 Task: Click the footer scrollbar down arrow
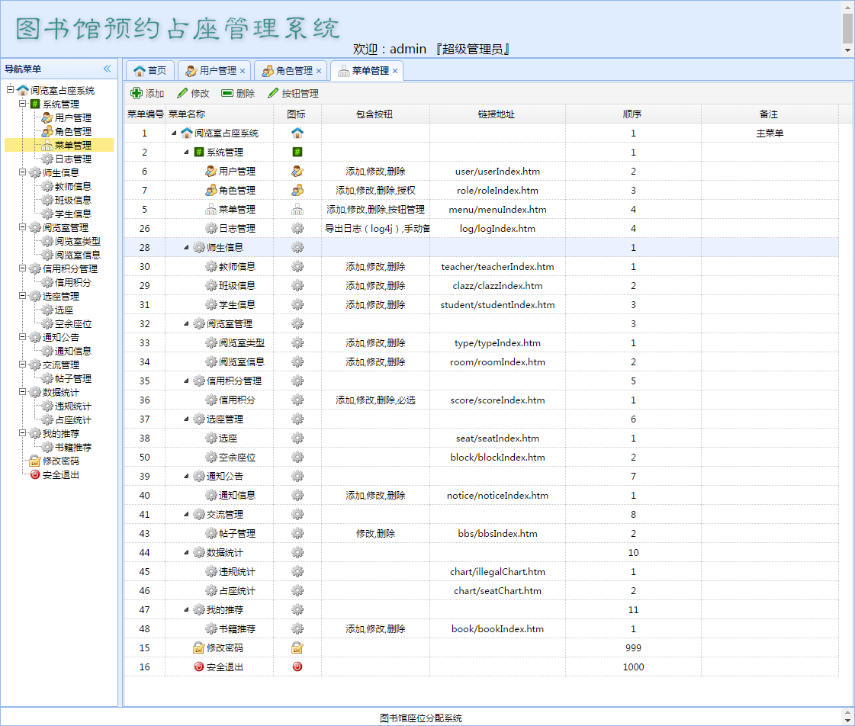coord(848,720)
